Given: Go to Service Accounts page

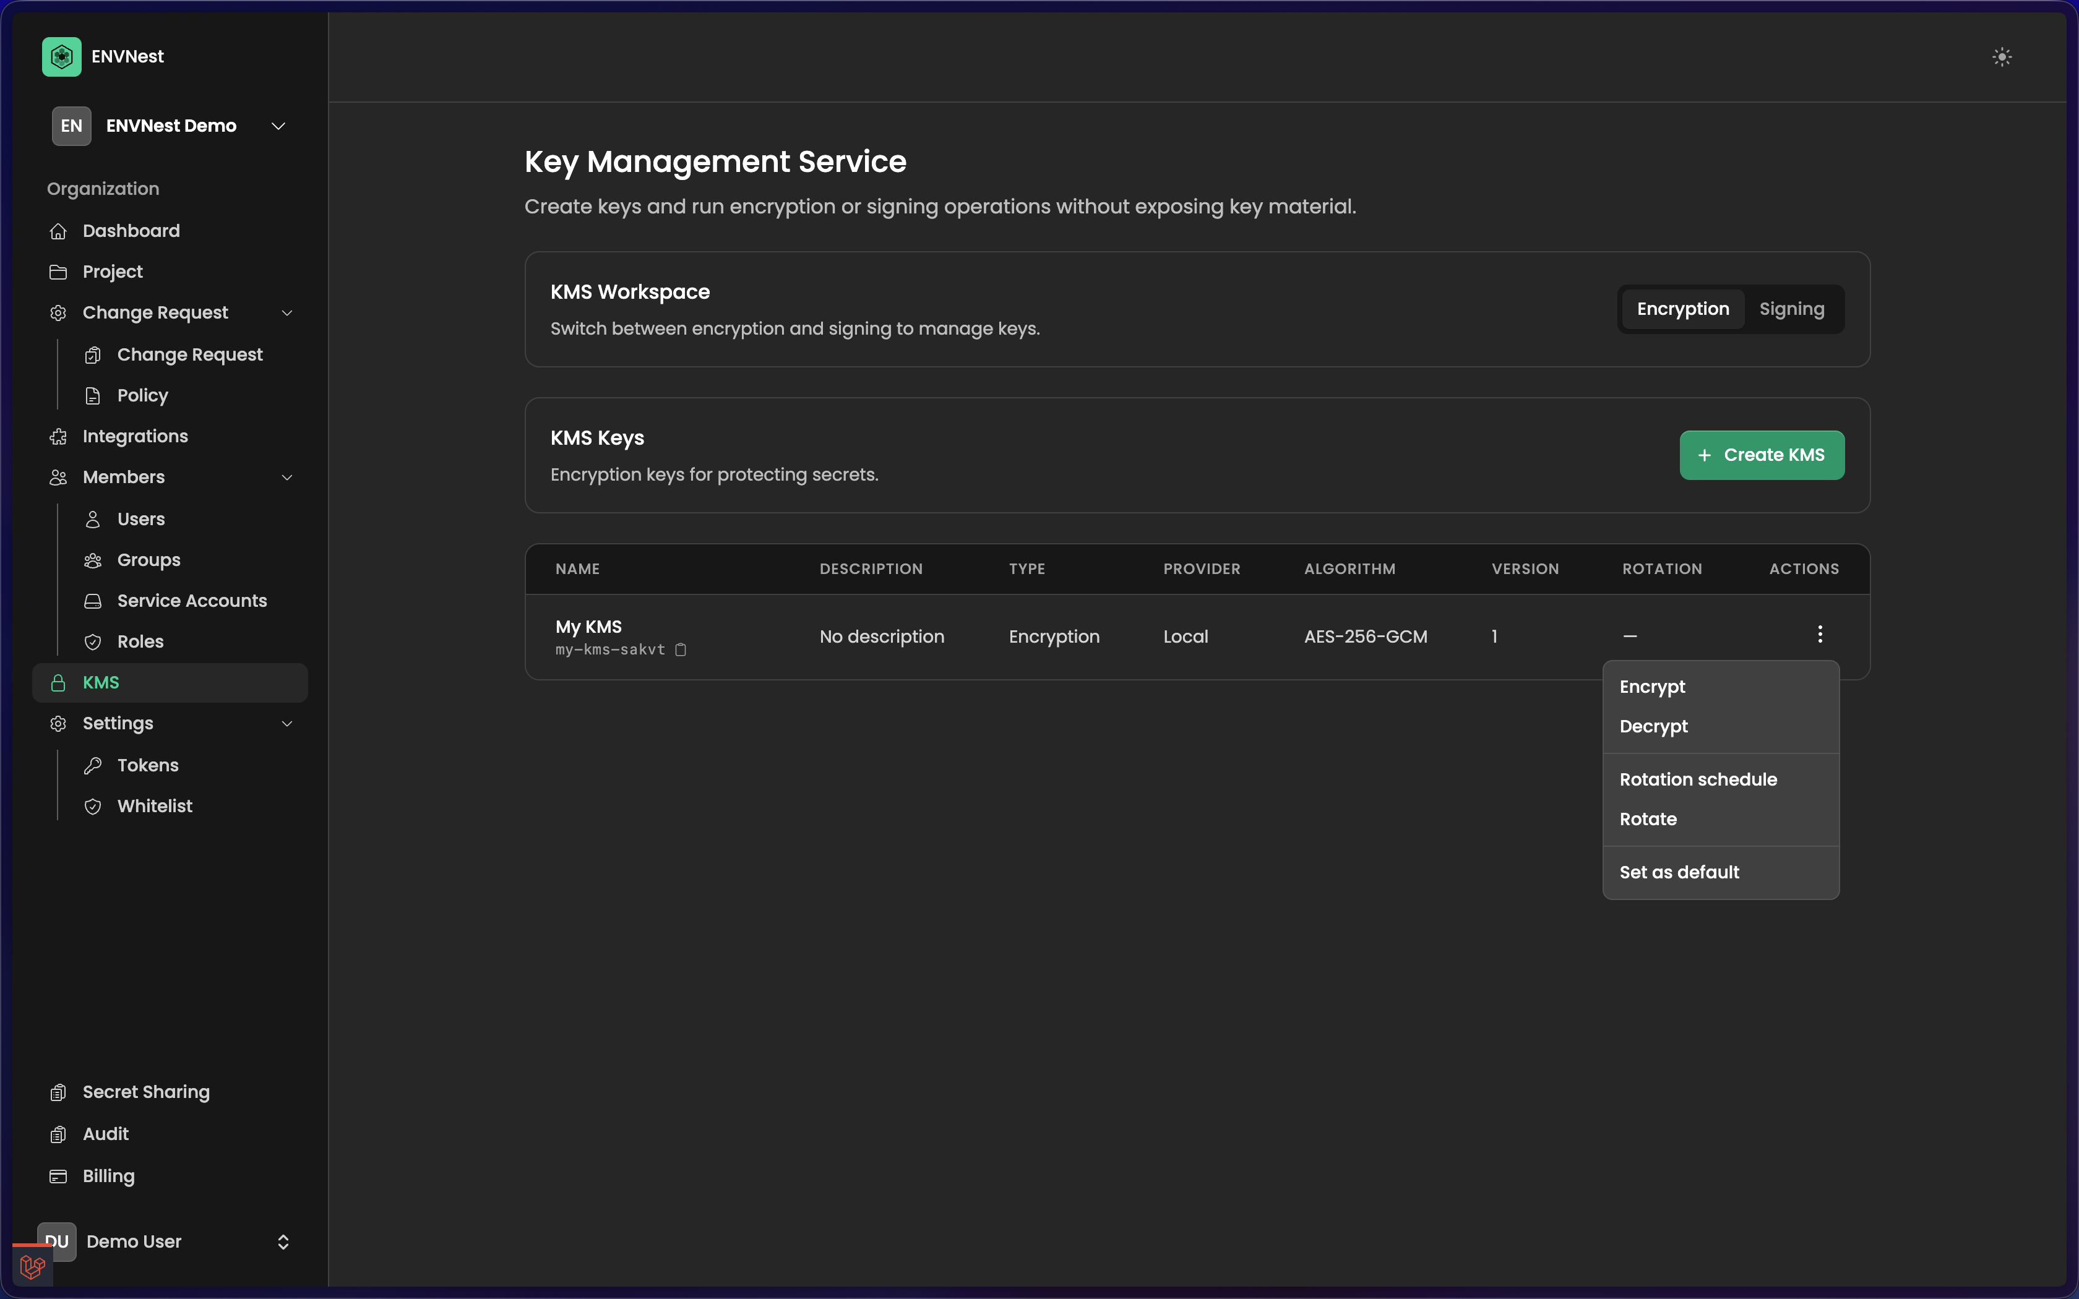Looking at the screenshot, I should [192, 601].
